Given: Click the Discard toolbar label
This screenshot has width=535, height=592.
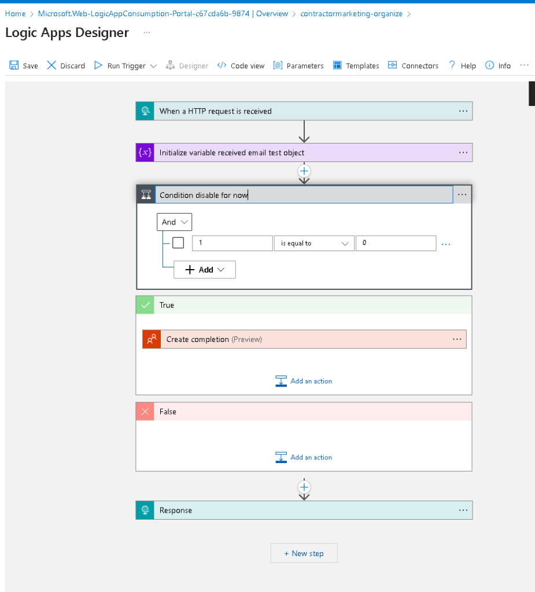Looking at the screenshot, I should coord(72,66).
